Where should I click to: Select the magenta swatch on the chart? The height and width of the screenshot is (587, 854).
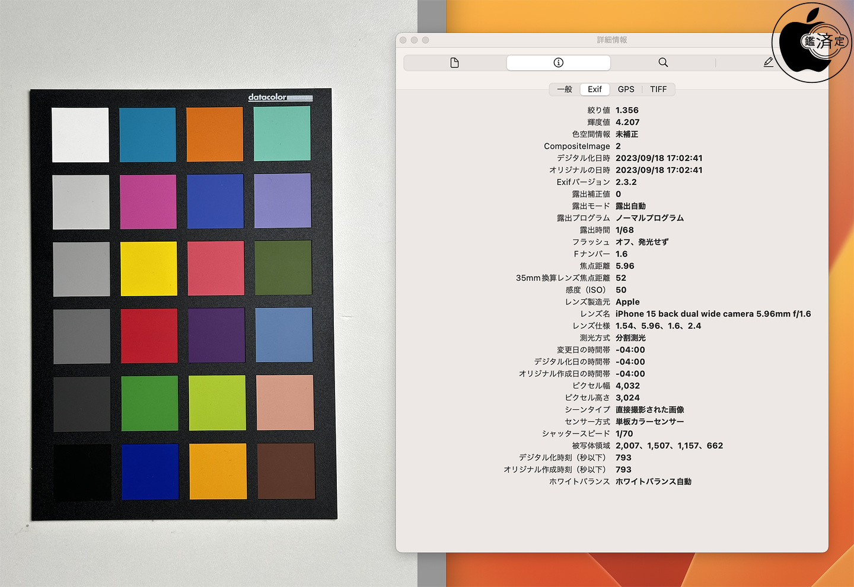pyautogui.click(x=148, y=201)
